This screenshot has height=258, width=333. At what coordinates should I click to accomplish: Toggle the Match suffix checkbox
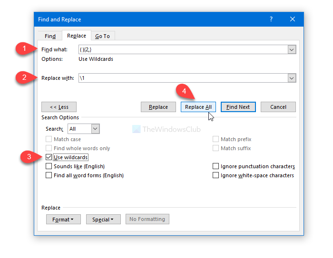click(215, 148)
